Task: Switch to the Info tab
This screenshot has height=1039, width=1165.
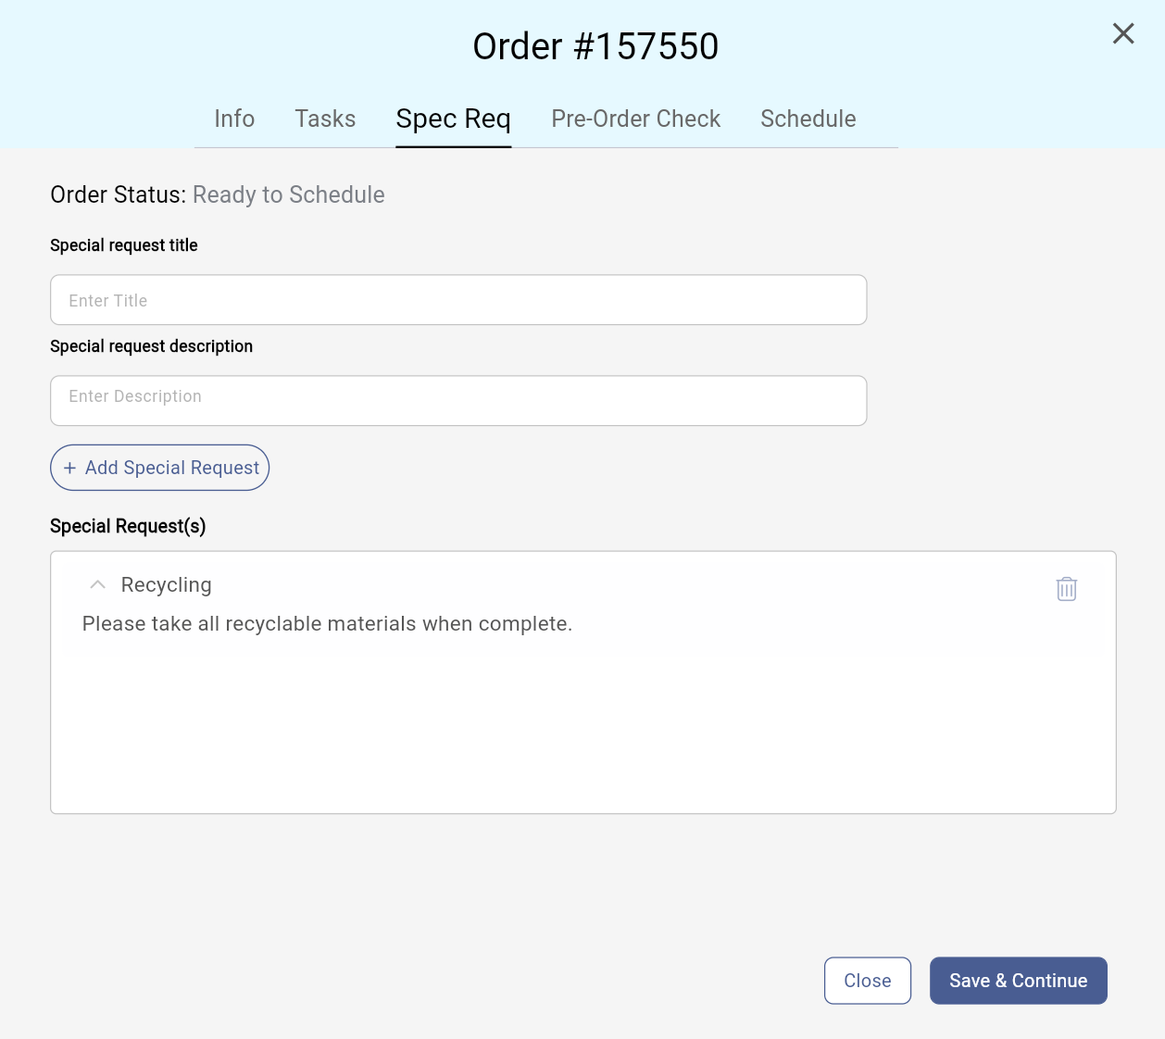Action: coord(234,119)
